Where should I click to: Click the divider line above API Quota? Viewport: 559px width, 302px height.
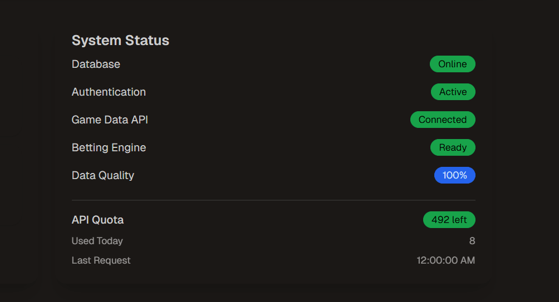point(273,200)
